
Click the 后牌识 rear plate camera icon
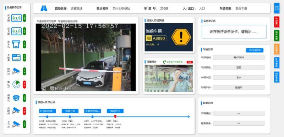(x=16, y=111)
